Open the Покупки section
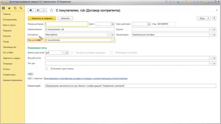Screen dimensions: 221x124 pyautogui.click(x=7, y=36)
